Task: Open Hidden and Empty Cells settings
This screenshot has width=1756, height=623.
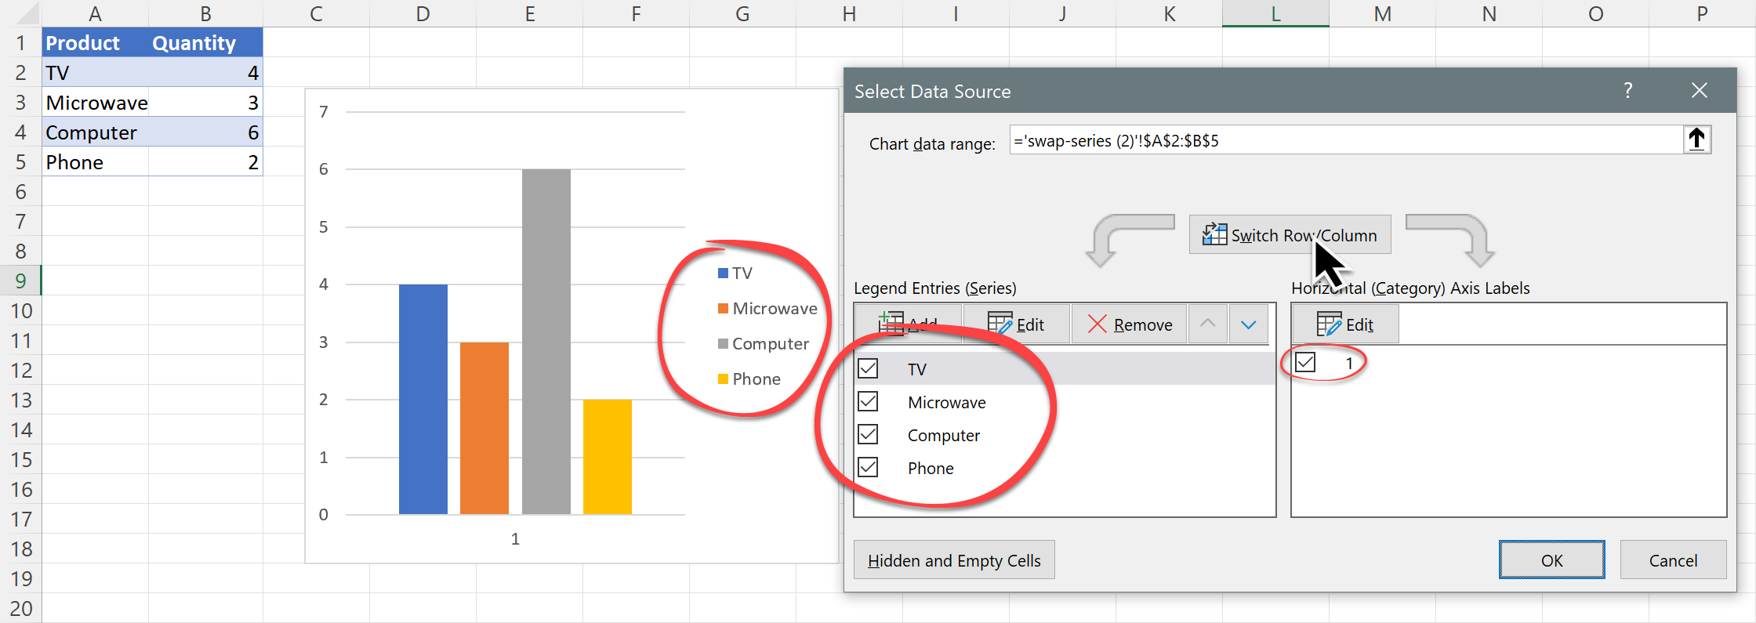Action: point(954,560)
